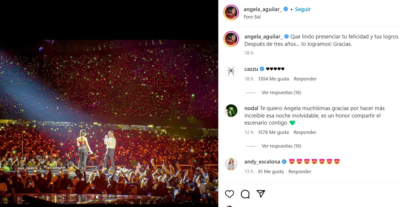The image size is (399, 207).
Task: Follow the account with Seguir
Action: pos(303,9)
